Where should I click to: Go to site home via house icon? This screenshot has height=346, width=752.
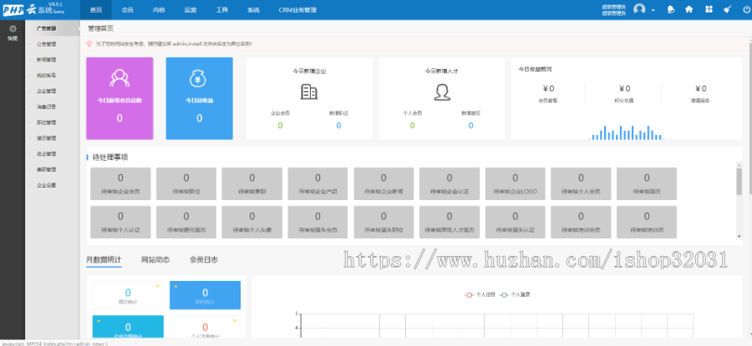[x=689, y=9]
